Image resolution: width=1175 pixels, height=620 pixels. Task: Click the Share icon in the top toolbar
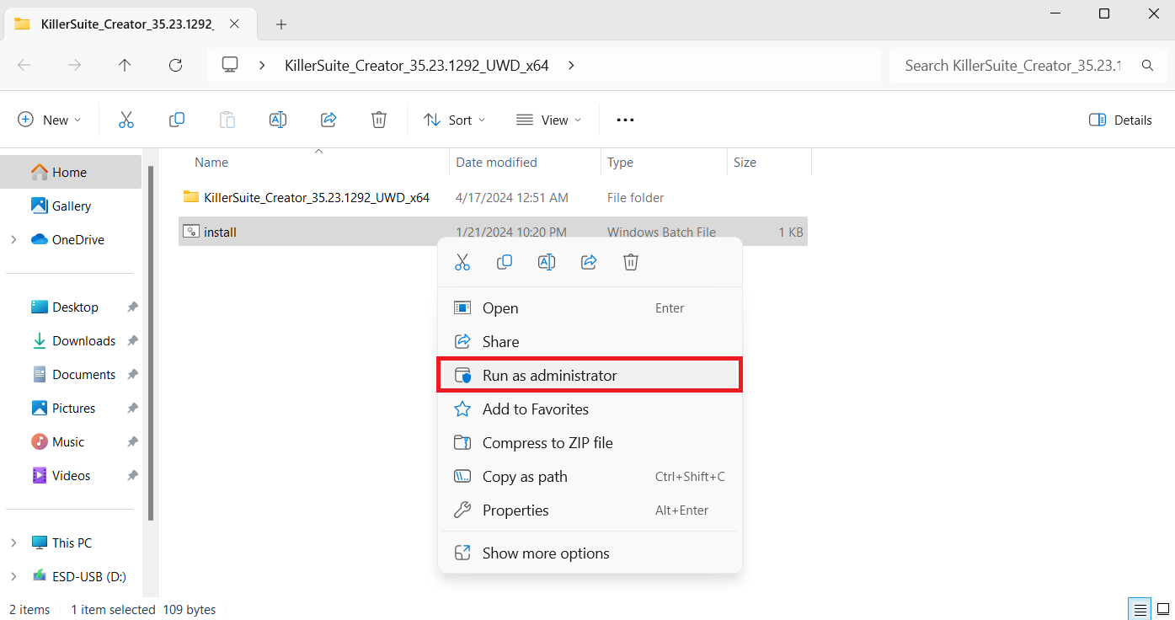(x=328, y=120)
